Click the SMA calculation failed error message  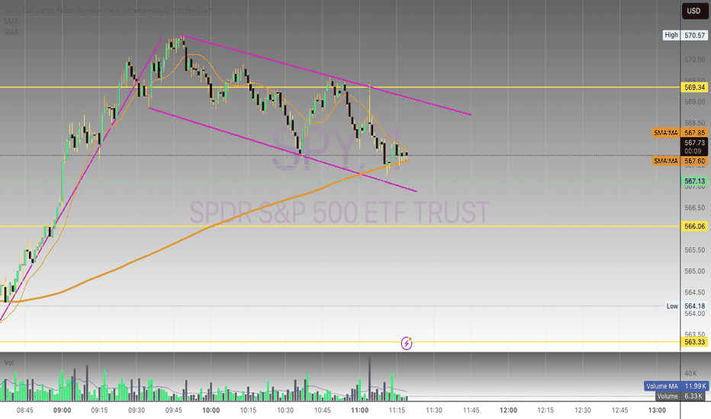108,10
